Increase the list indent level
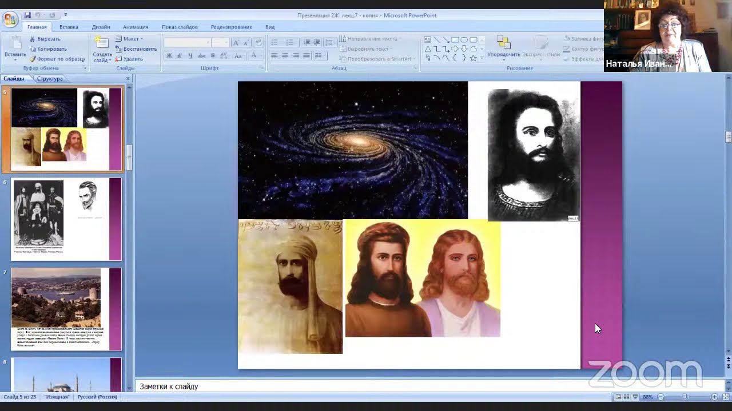Image resolution: width=732 pixels, height=411 pixels. [x=316, y=43]
